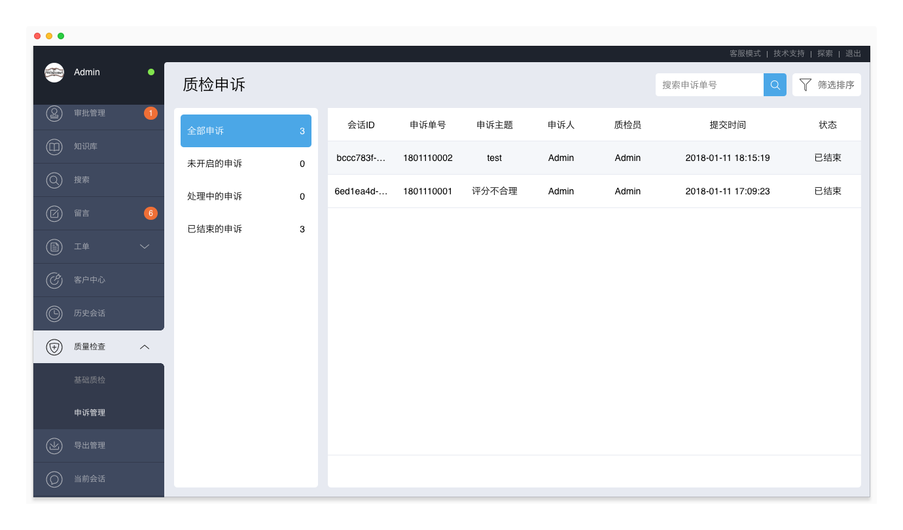This screenshot has width=903, height=530.
Task: Switch to 处理中的申诉 tab
Action: point(245,196)
